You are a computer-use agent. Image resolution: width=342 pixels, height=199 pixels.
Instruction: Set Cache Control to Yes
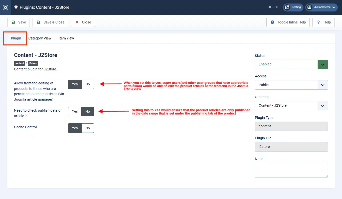pyautogui.click(x=75, y=128)
